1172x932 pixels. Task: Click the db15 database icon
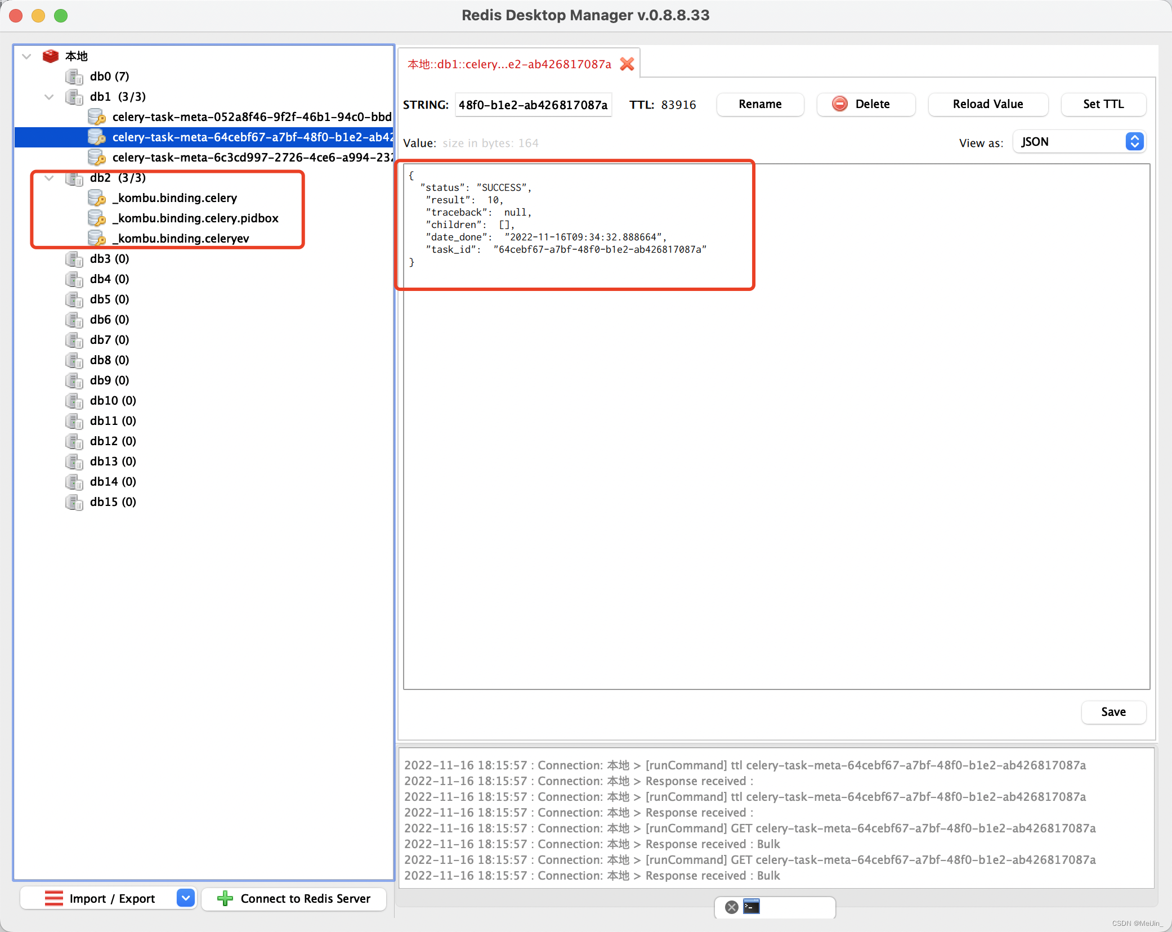[74, 501]
